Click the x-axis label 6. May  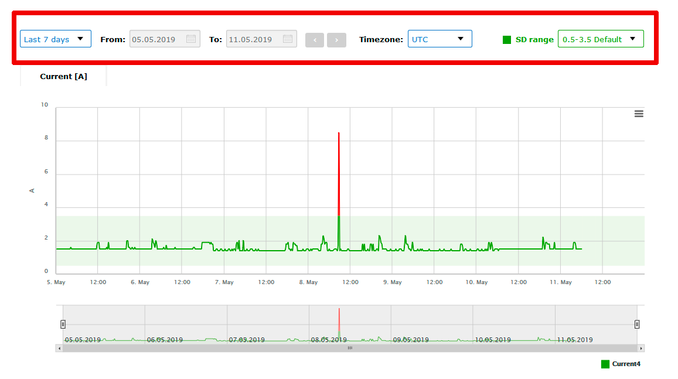[140, 282]
